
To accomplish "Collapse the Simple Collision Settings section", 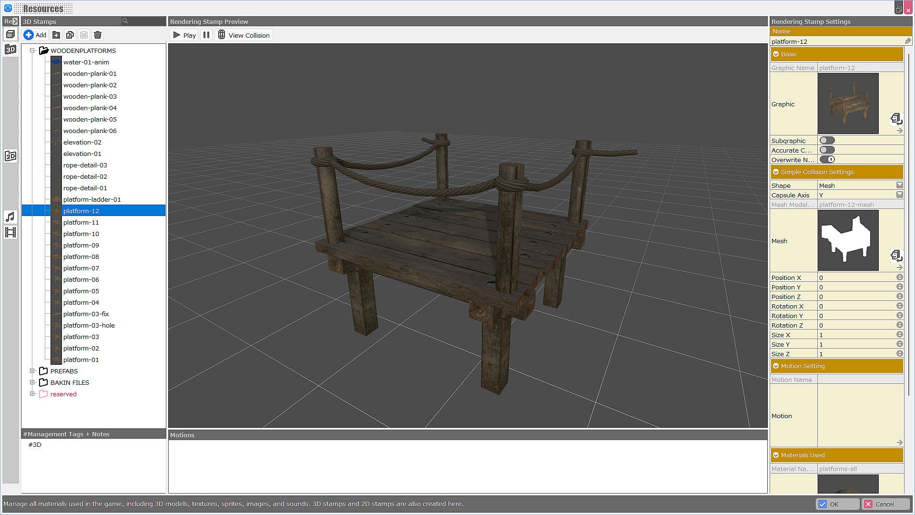I will pos(776,172).
